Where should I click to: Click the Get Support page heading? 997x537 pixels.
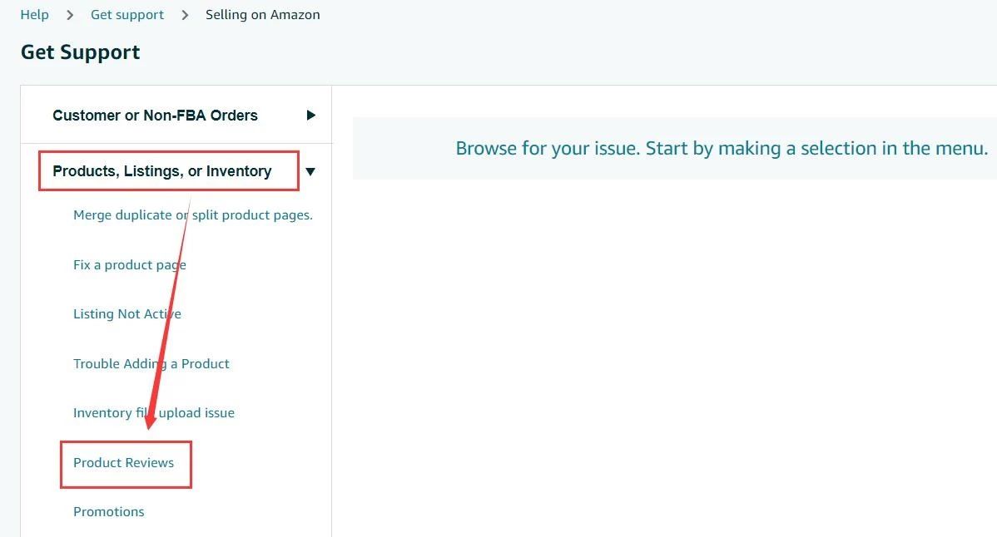80,52
